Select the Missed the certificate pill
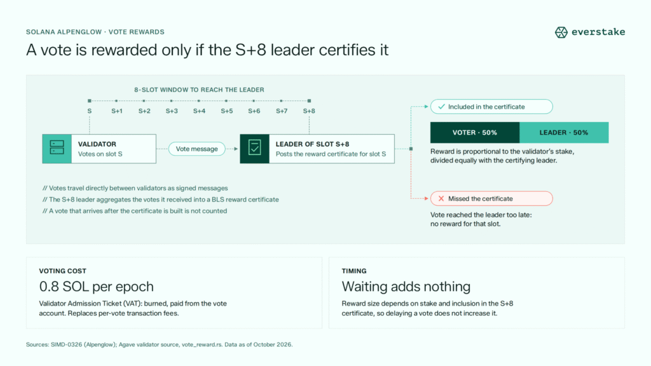Screen dimensions: 651x366 click(491, 198)
